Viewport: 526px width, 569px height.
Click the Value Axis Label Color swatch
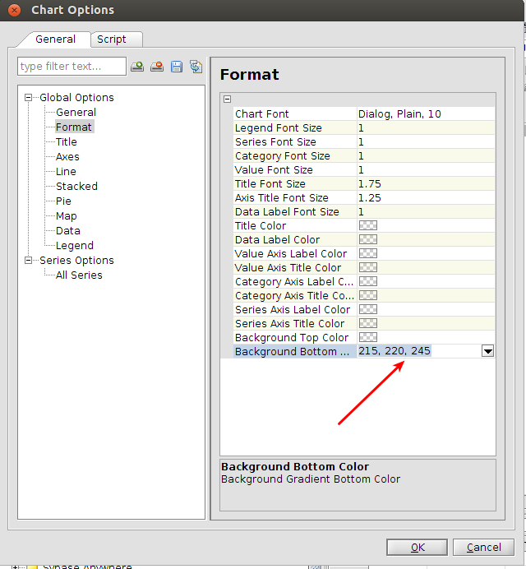368,253
